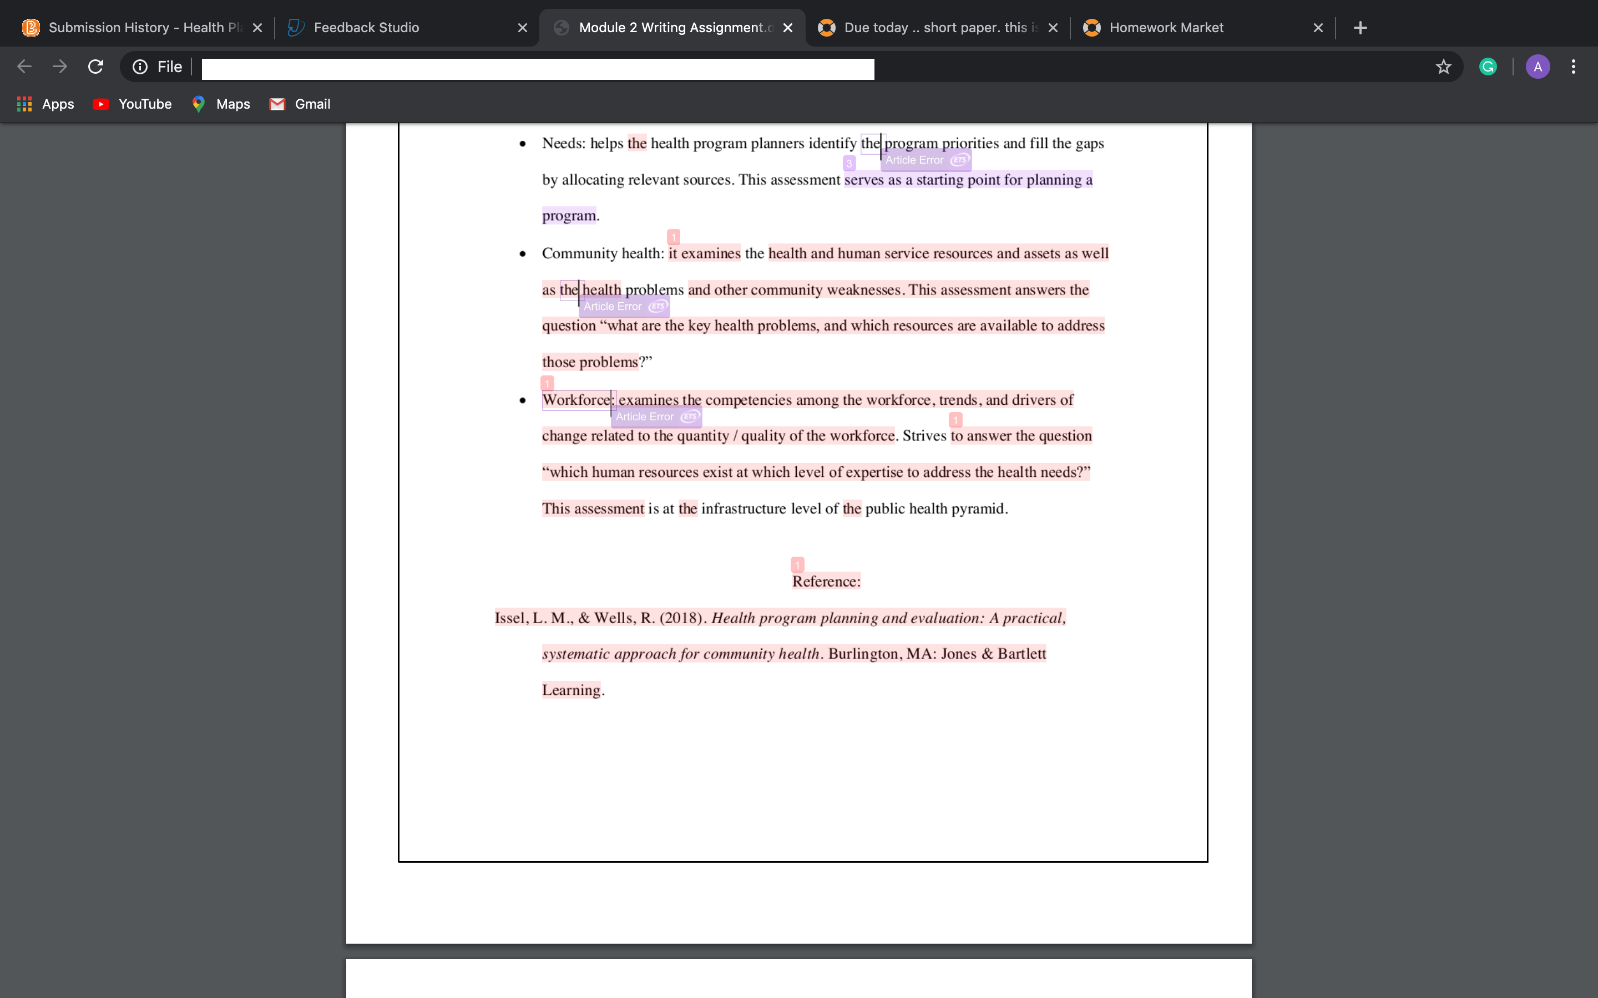Open Apps grid in the bookmarks bar
This screenshot has width=1598, height=998.
[45, 104]
